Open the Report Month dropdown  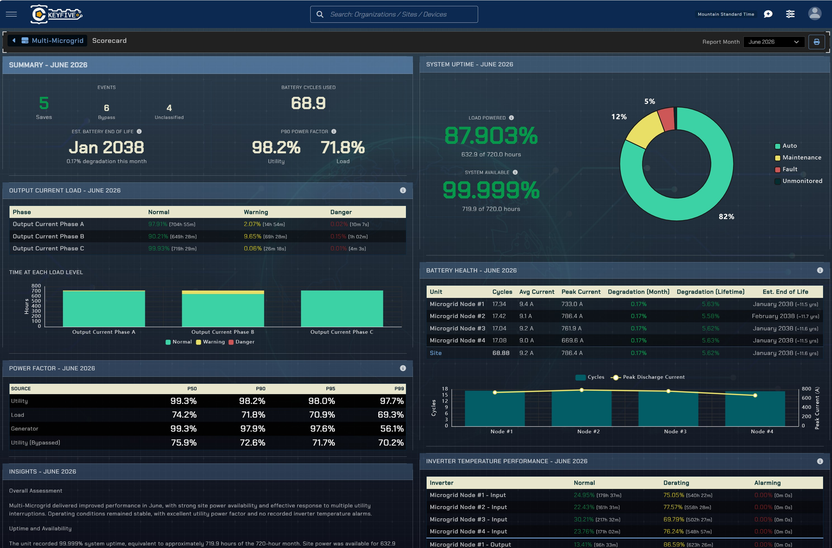point(774,42)
